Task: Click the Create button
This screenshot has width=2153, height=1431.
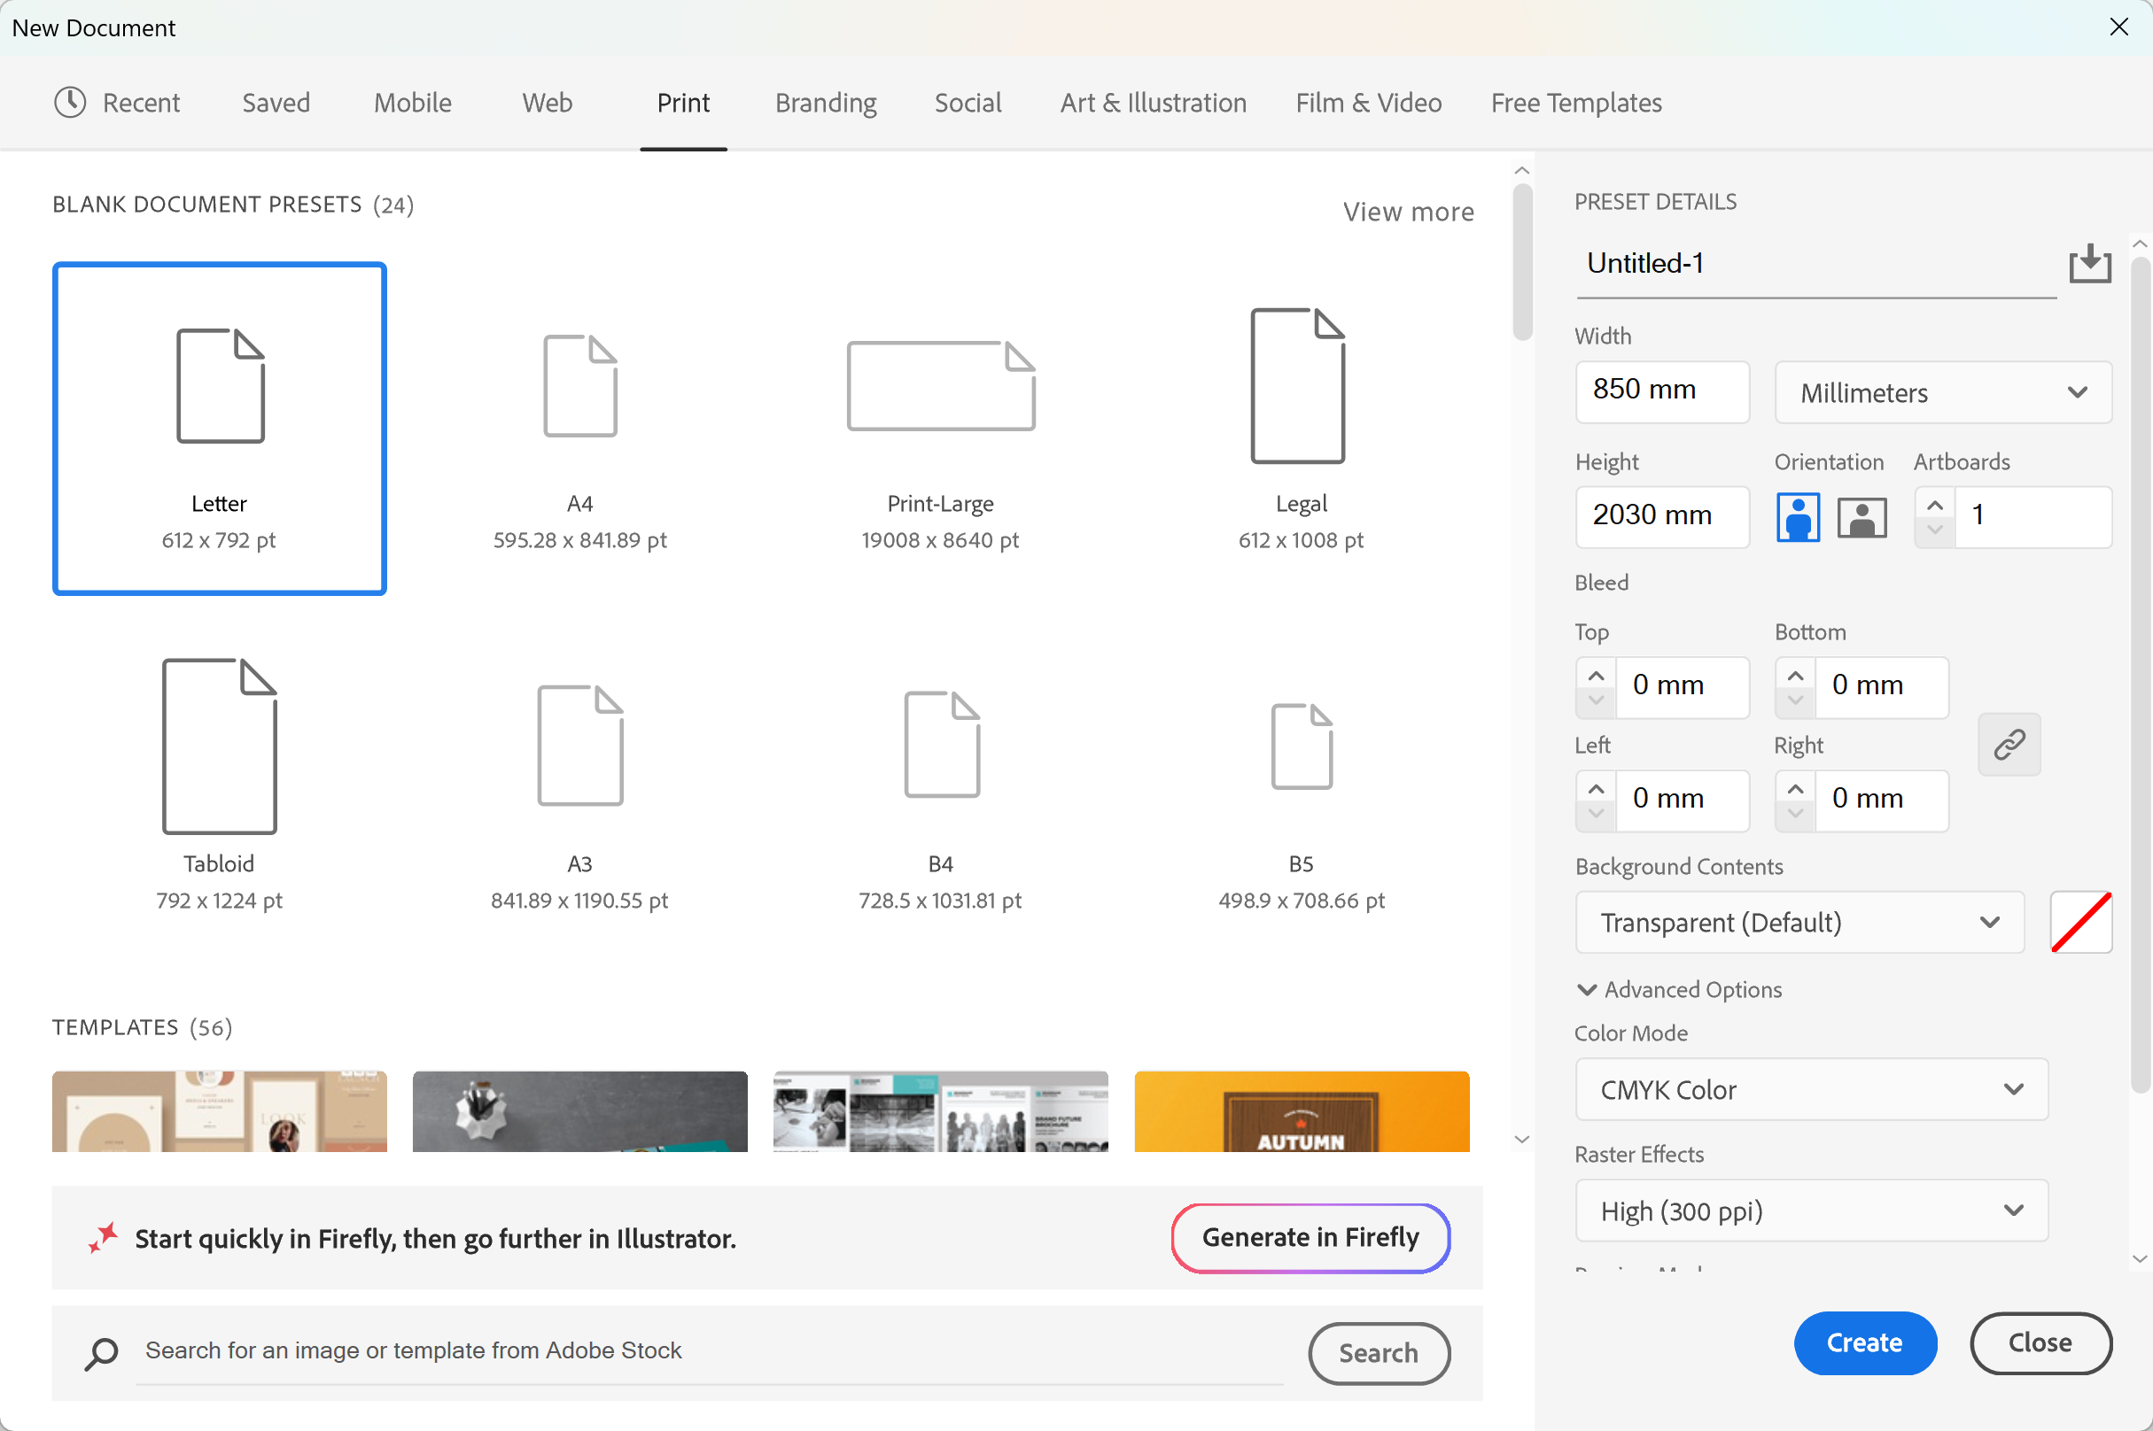Action: (x=1864, y=1342)
